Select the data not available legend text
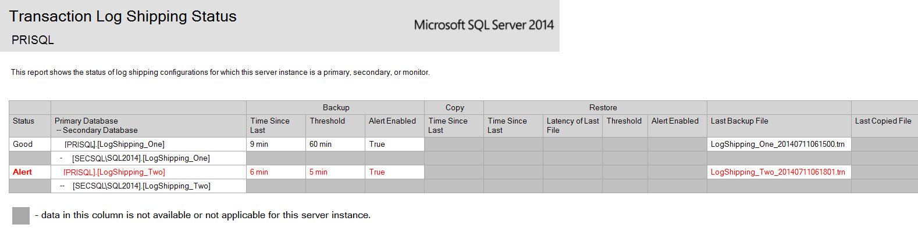 202,215
